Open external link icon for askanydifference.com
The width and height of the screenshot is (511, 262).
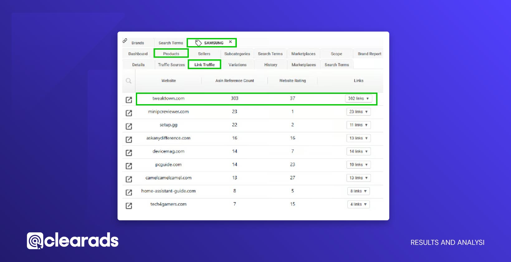[129, 139]
